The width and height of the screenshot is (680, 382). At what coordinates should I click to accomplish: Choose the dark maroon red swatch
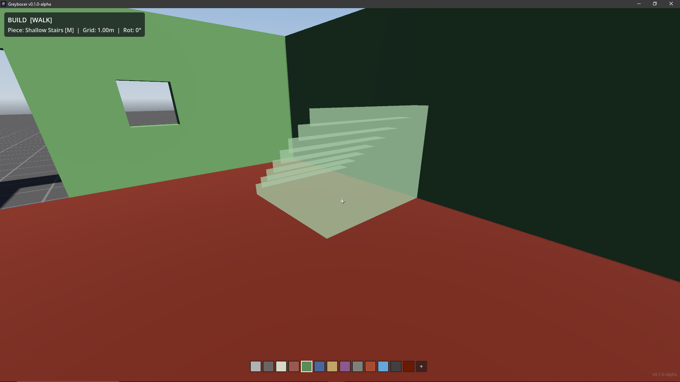pos(408,366)
